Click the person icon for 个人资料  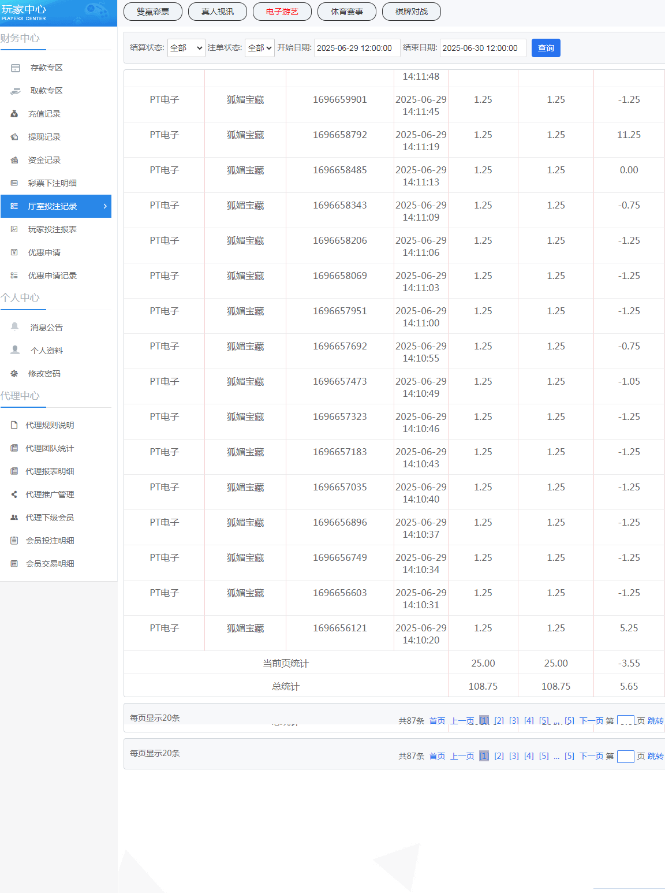pos(15,350)
